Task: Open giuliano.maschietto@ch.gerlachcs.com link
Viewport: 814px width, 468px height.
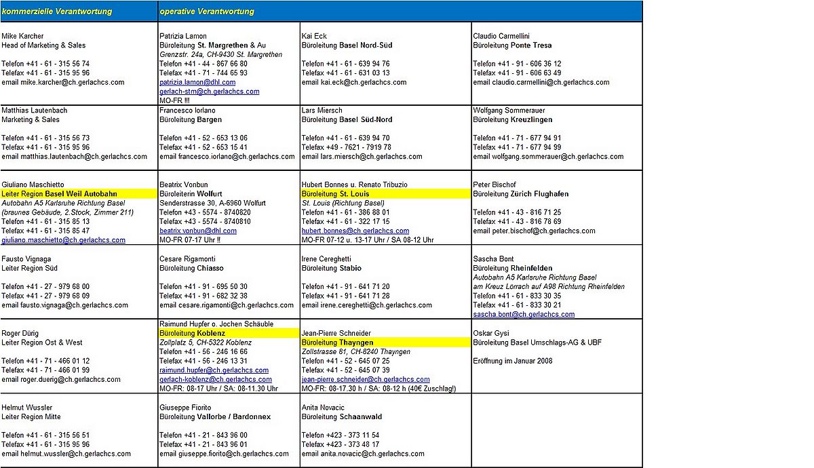Action: coord(64,240)
